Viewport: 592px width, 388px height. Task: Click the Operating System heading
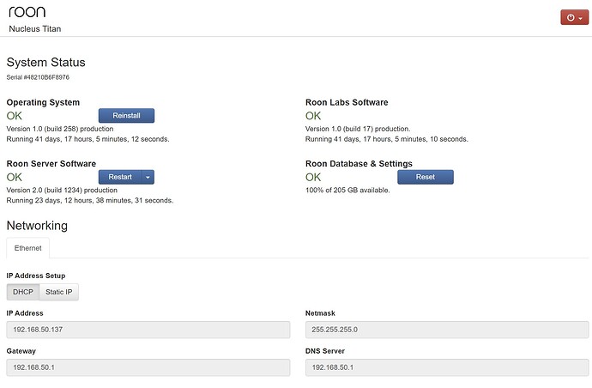[x=43, y=102]
